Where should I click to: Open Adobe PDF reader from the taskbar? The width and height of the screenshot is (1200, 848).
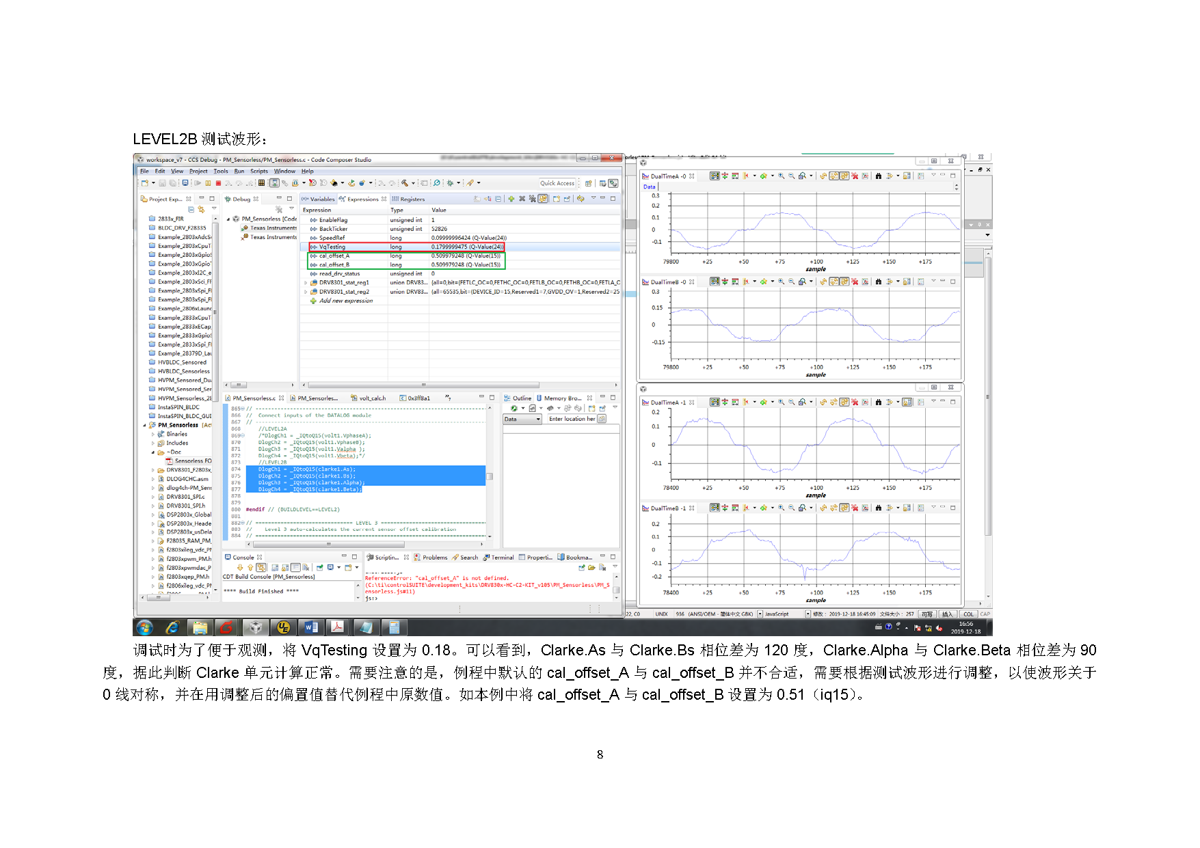click(x=338, y=627)
